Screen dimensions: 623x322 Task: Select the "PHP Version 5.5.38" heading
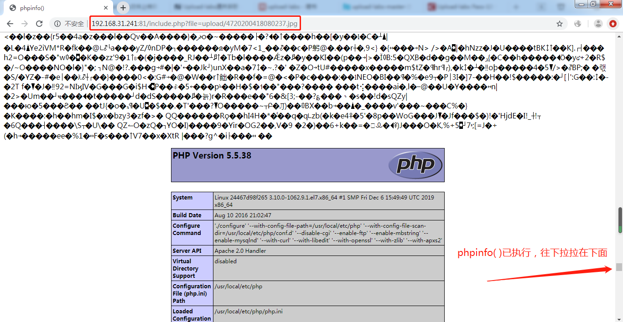[x=212, y=155]
